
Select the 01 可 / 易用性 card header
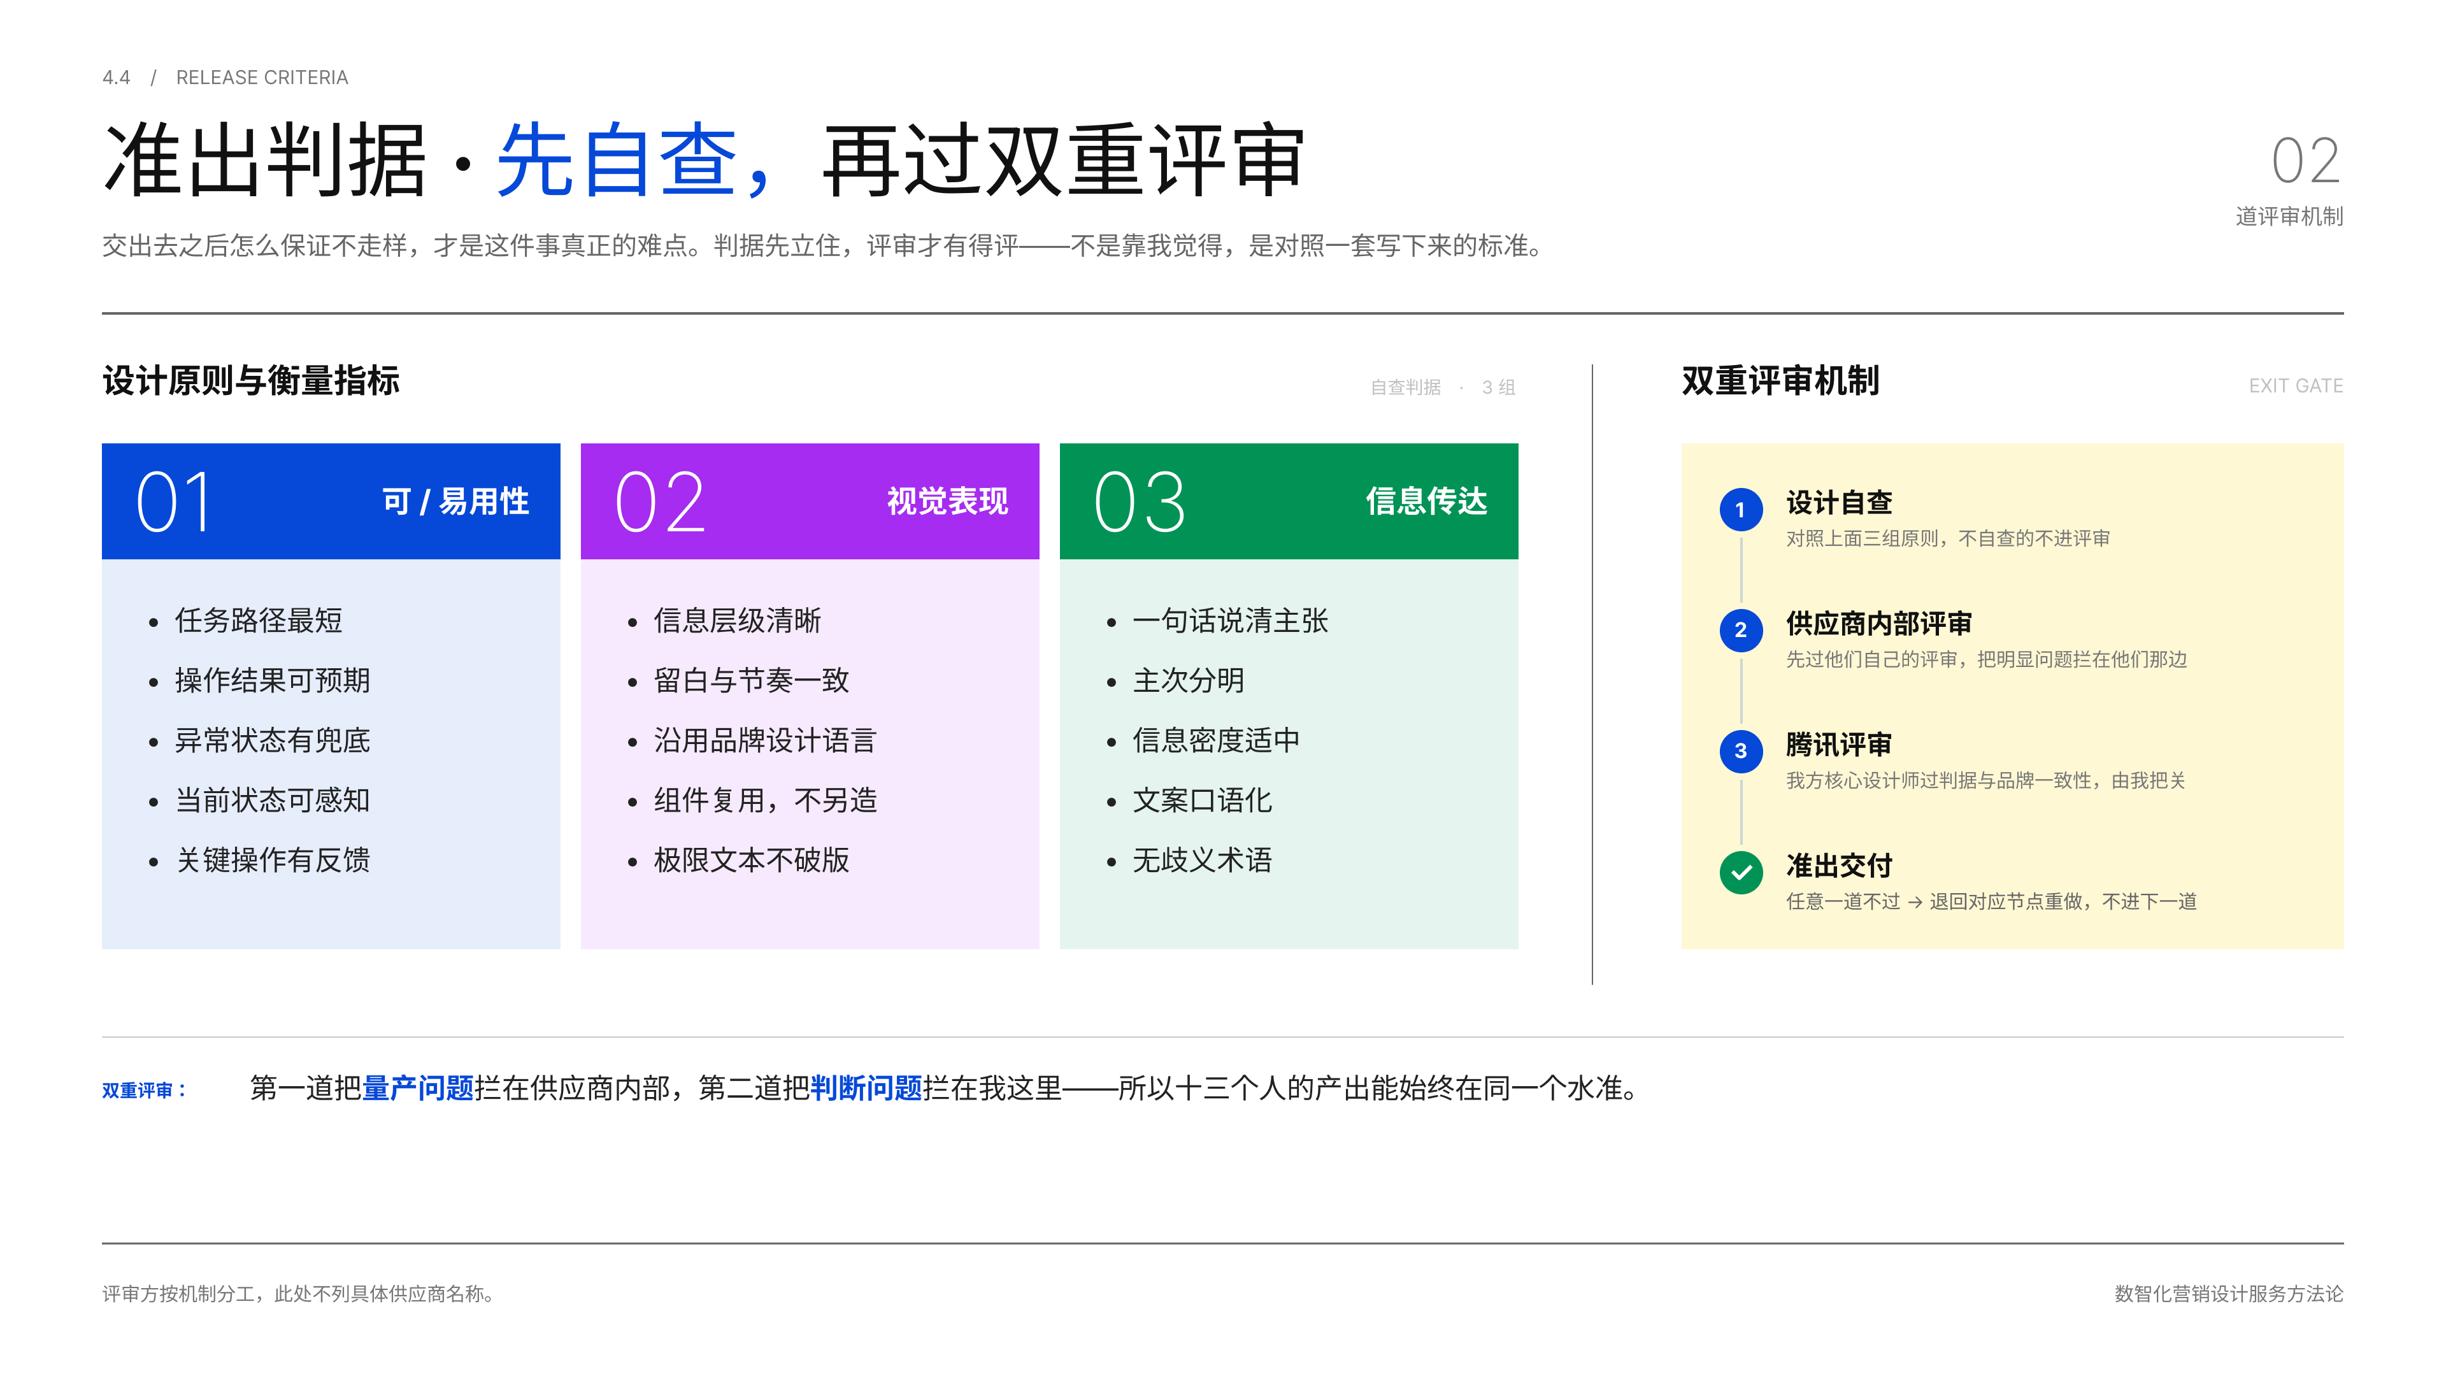[x=331, y=501]
